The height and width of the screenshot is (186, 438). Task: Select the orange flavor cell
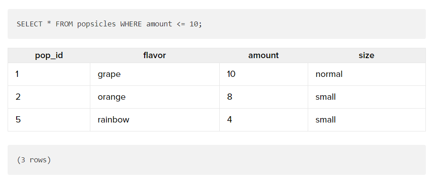155,97
